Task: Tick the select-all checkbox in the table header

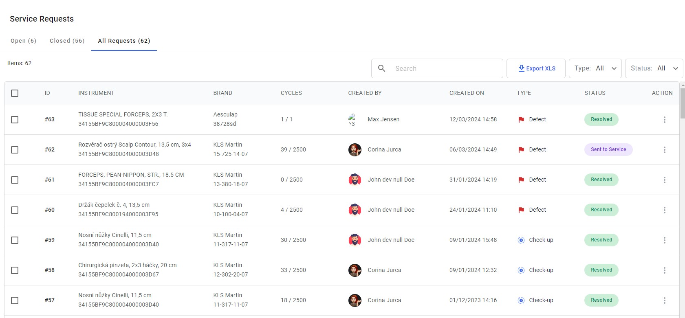Action: [x=15, y=93]
